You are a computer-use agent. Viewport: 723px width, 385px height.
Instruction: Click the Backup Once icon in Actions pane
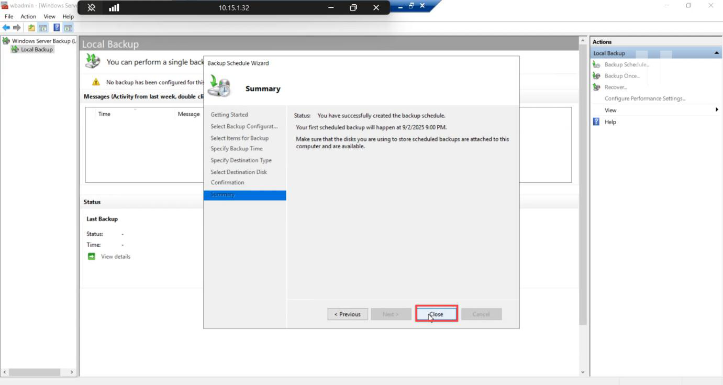[x=596, y=76]
